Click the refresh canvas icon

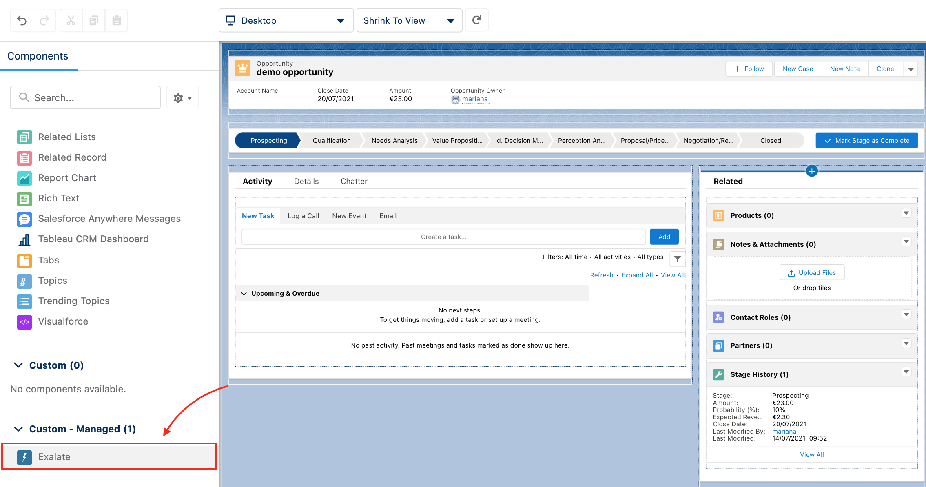click(476, 20)
